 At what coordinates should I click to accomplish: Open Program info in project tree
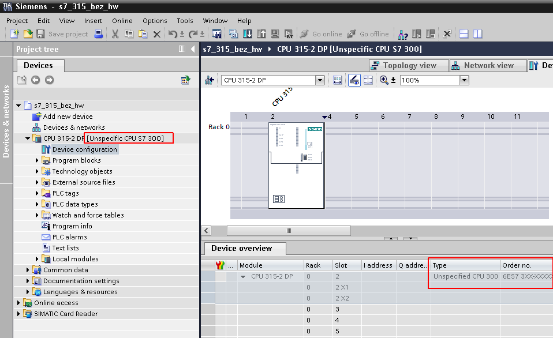tap(72, 226)
